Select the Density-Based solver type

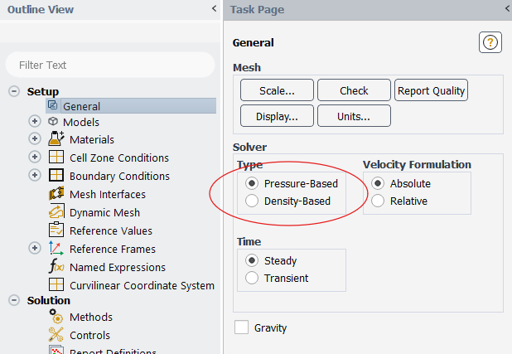252,201
